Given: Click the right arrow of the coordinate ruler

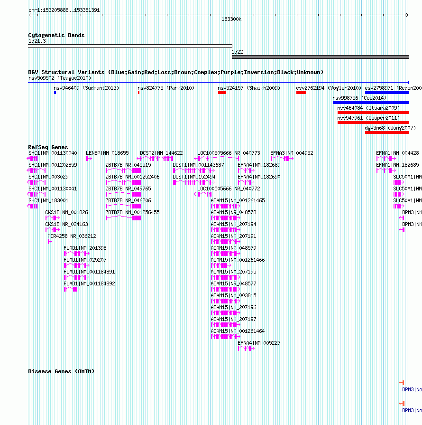Looking at the screenshot, I should click(406, 15).
